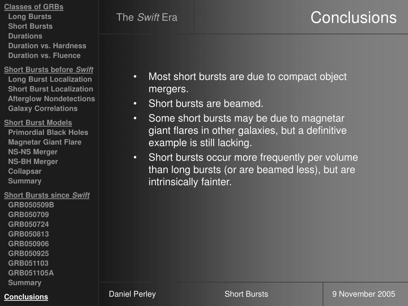The image size is (408, 306).
Task: Open Short Bursts since Swift section
Action: click(x=47, y=195)
